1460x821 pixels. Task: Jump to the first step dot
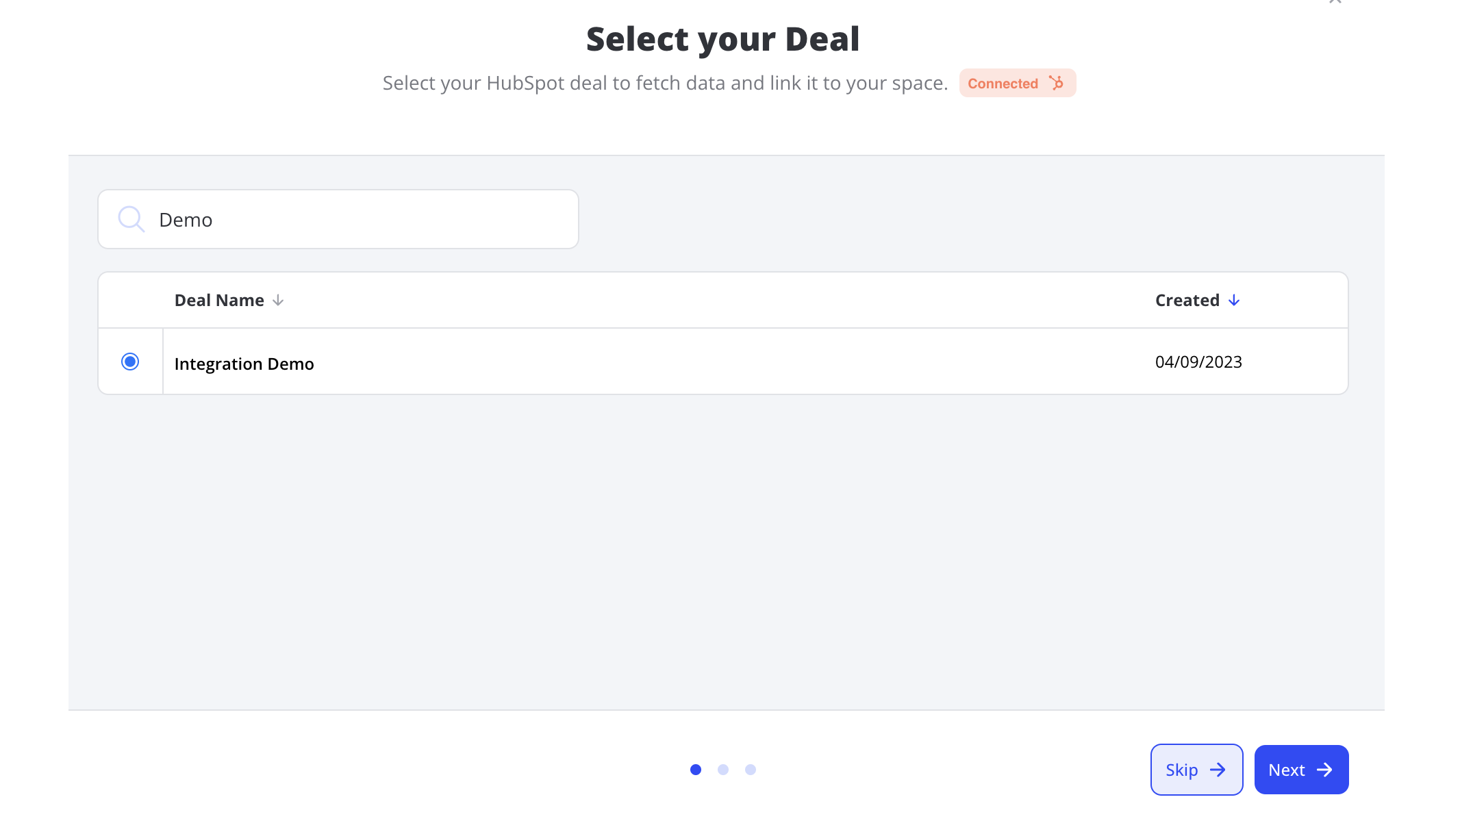tap(696, 770)
